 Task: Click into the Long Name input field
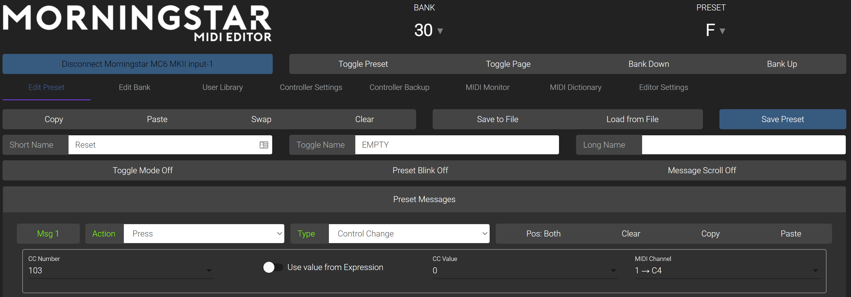coord(743,145)
